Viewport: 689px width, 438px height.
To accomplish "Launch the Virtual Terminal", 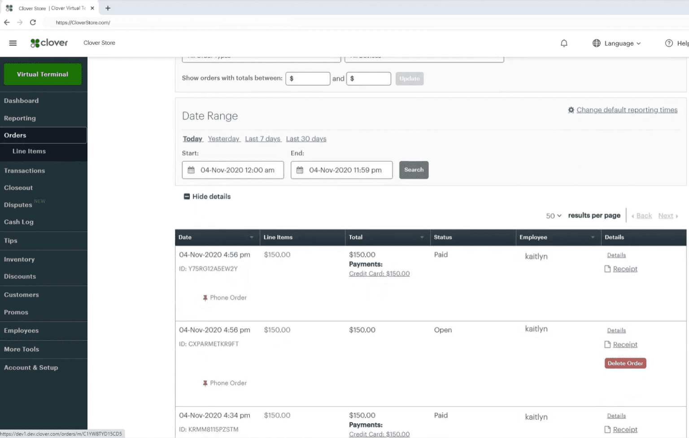I will coord(43,74).
